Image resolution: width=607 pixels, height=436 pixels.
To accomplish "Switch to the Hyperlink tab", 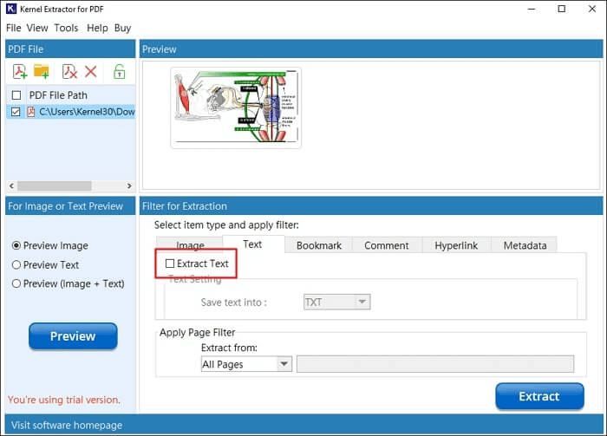I will coord(456,245).
